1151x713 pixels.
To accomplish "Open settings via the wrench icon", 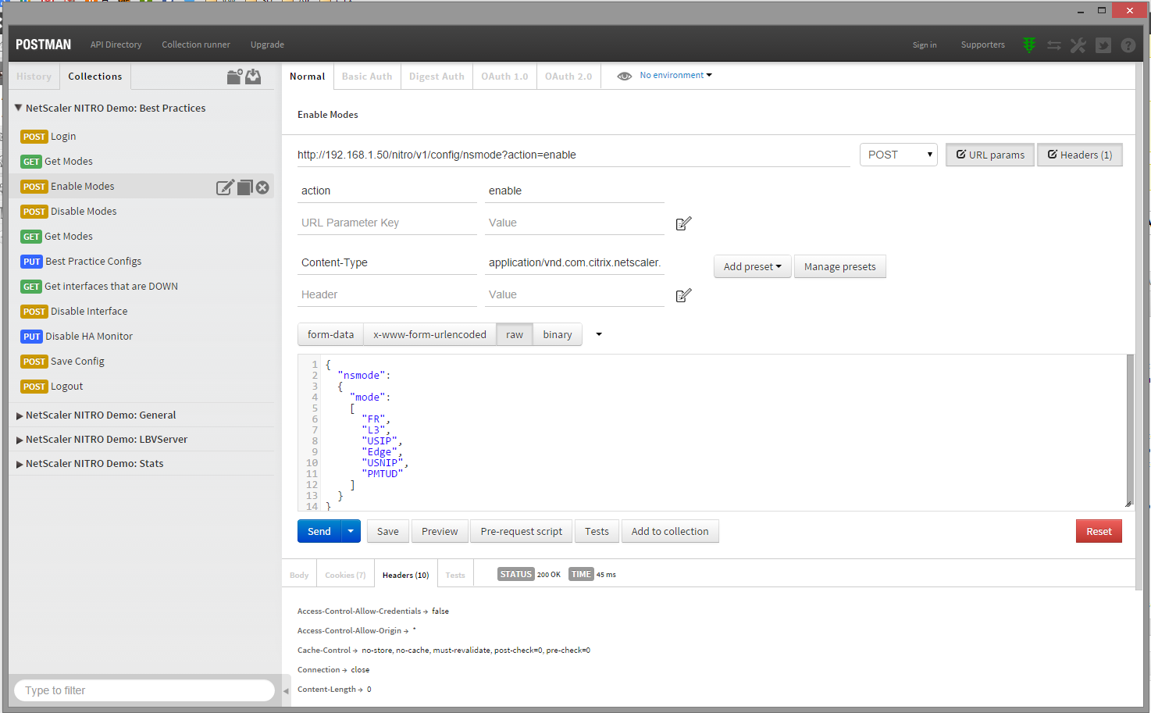I will point(1078,45).
